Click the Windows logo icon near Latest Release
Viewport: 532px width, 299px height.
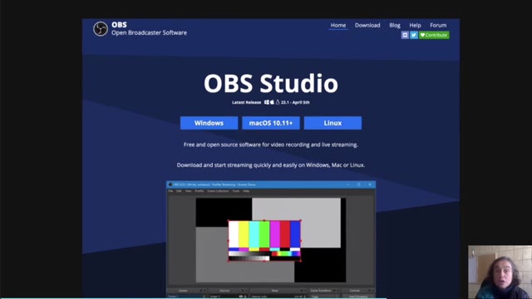coord(267,102)
